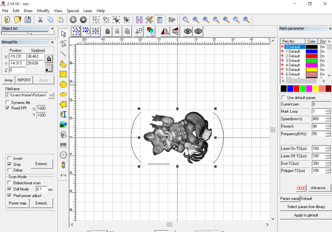Click the first locked padlock toolbar icon
Screen dimensions: 332x232
coord(107,32)
